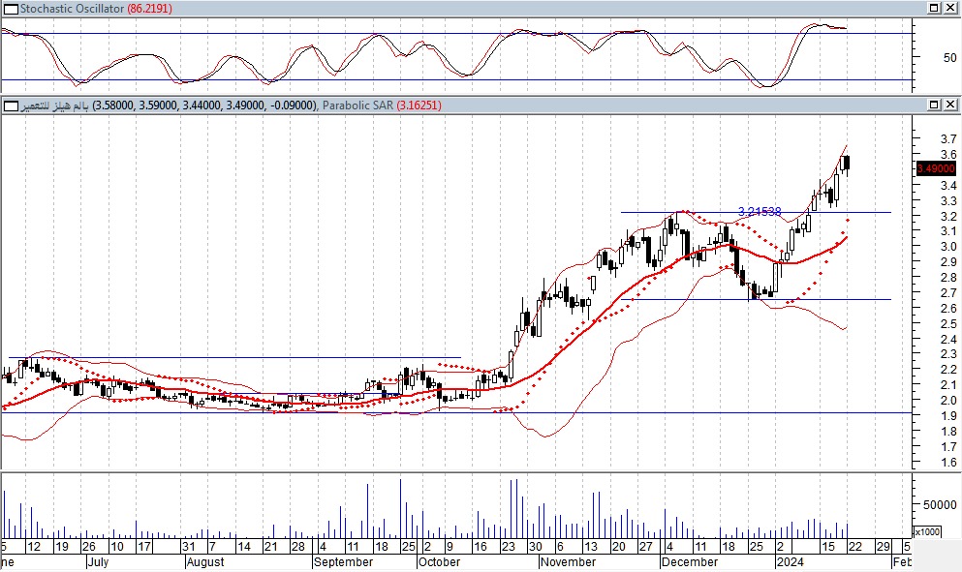
Task: Click the September label on date axis
Action: pos(343,561)
